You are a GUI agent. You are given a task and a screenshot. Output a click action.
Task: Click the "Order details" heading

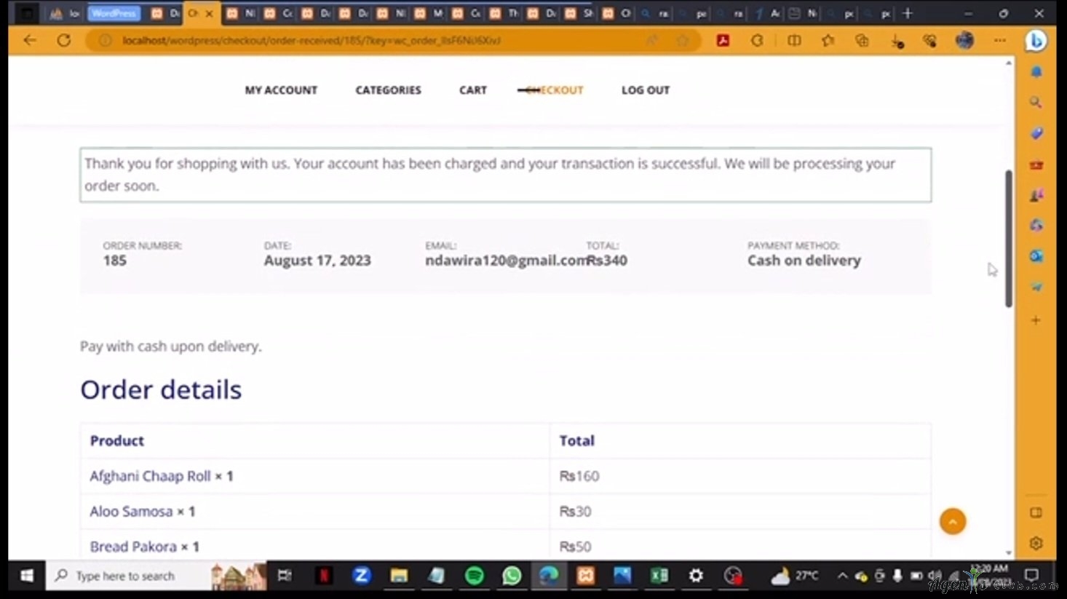[x=161, y=390]
